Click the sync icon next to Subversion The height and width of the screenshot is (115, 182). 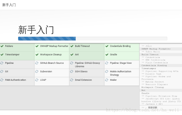pos(37,71)
